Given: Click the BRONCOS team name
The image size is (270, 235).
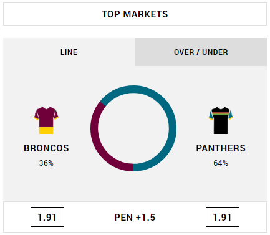Looking at the screenshot, I should click(x=46, y=148).
